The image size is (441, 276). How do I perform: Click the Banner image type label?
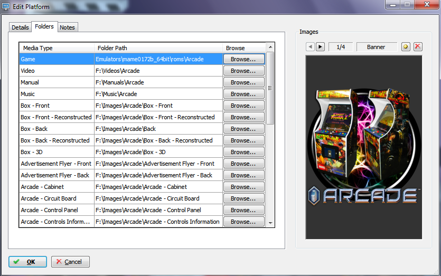377,47
